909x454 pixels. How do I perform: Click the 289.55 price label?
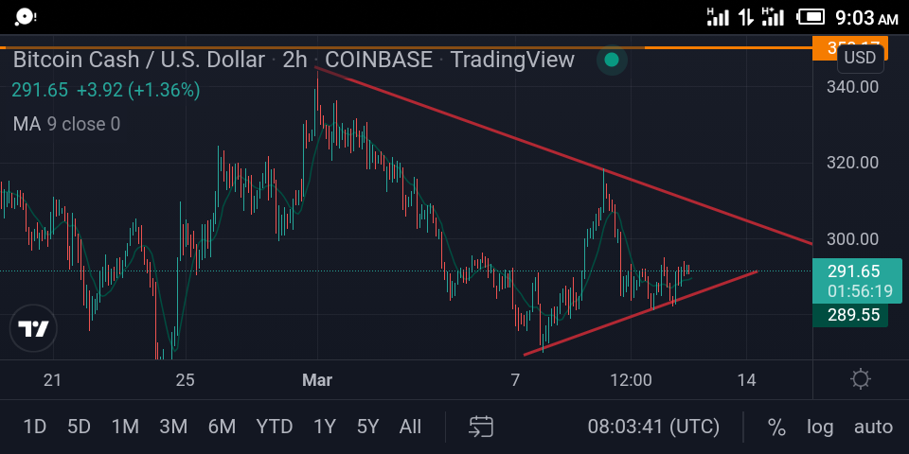tap(850, 315)
